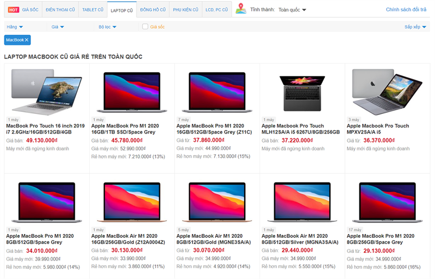Open MacBook Pro M1 16GB/512GB (Z11C) title
435x279 pixels.
[x=214, y=129]
